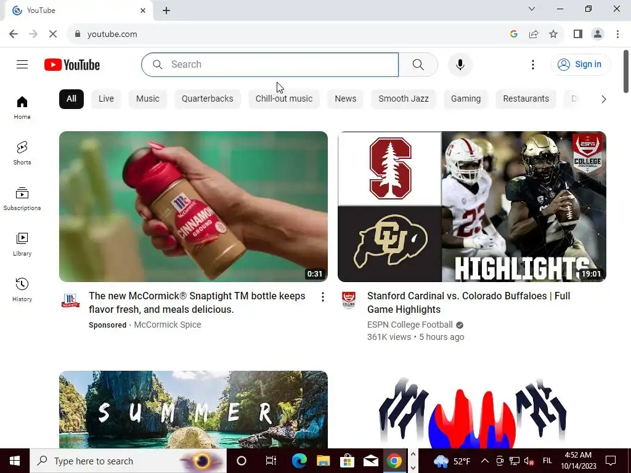
Task: Select the Music filter chip
Action: click(x=148, y=99)
